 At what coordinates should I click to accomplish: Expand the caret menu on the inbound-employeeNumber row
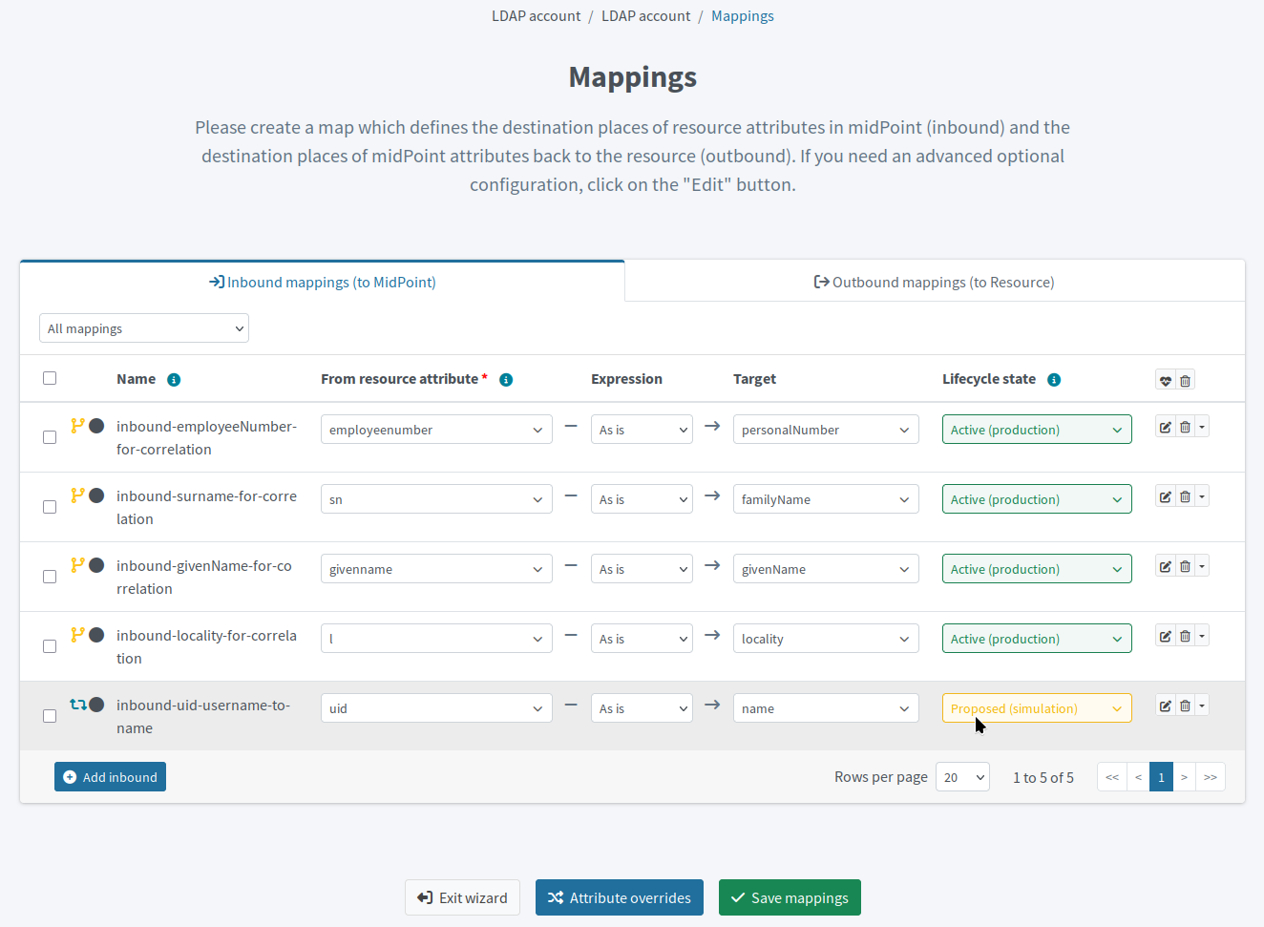click(x=1202, y=426)
